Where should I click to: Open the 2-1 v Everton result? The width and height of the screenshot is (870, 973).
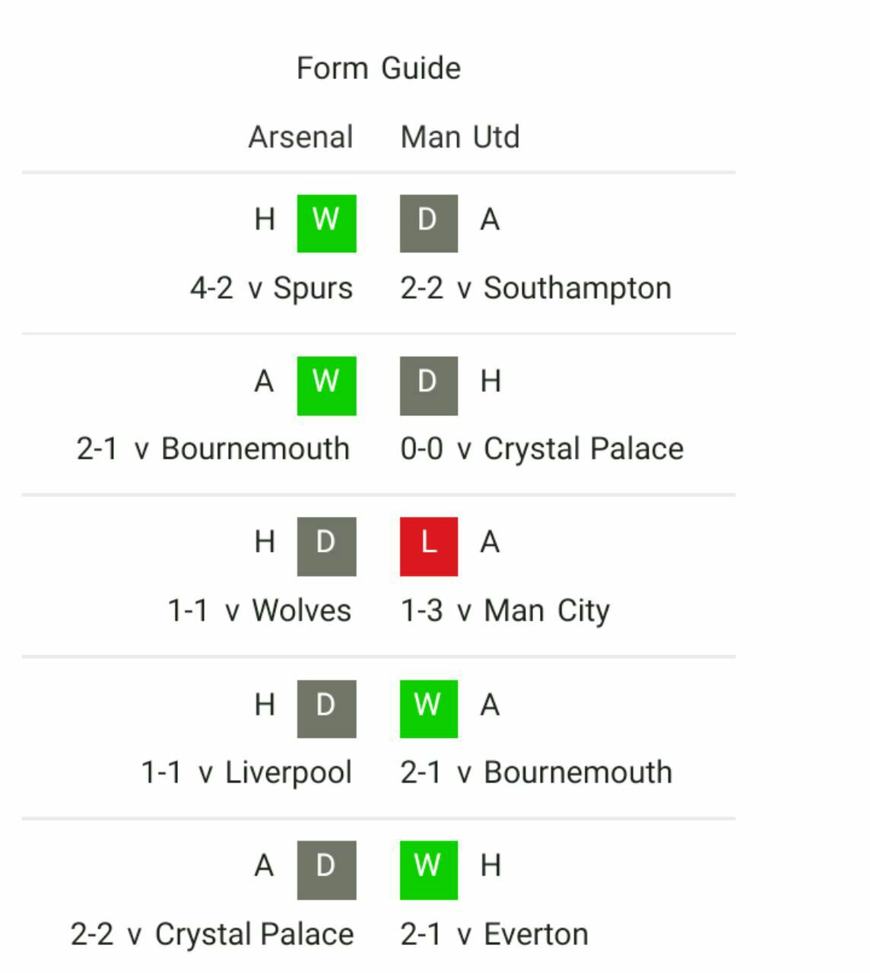[494, 934]
